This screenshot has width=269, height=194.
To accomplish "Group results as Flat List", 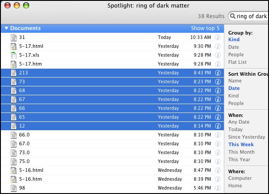I will 237,62.
